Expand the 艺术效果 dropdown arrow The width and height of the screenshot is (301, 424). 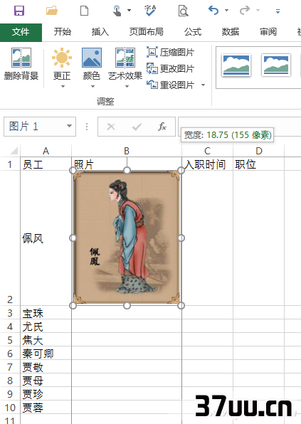(x=127, y=87)
